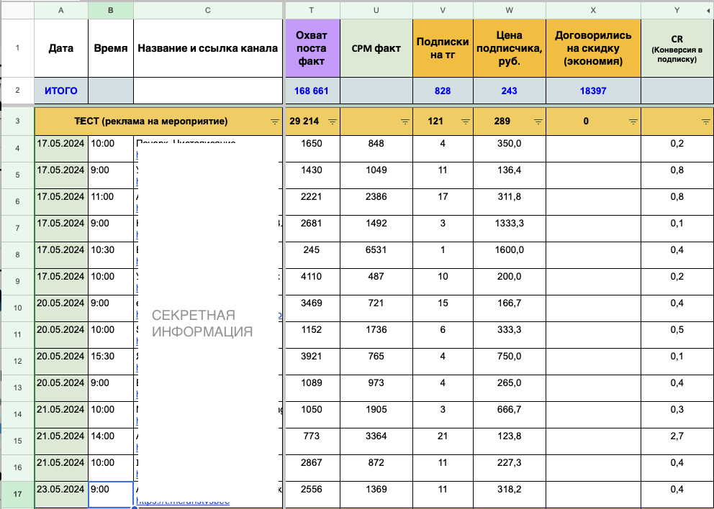Select row 10 header number
Image resolution: width=714 pixels, height=509 pixels.
coord(17,308)
